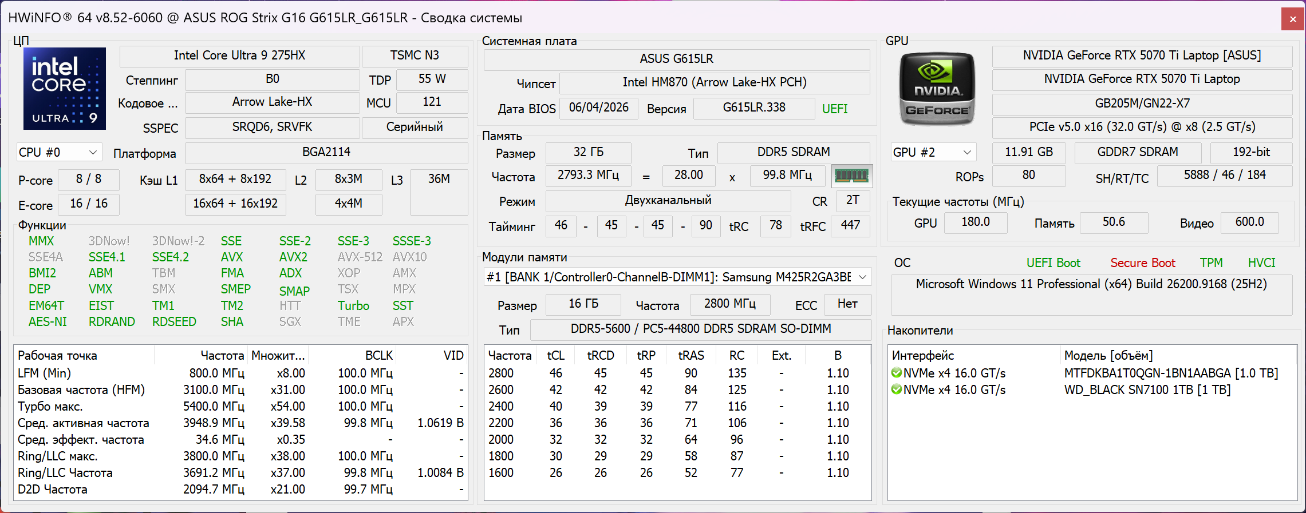The image size is (1306, 513).
Task: Click the Secure Boot status label
Action: (1143, 263)
